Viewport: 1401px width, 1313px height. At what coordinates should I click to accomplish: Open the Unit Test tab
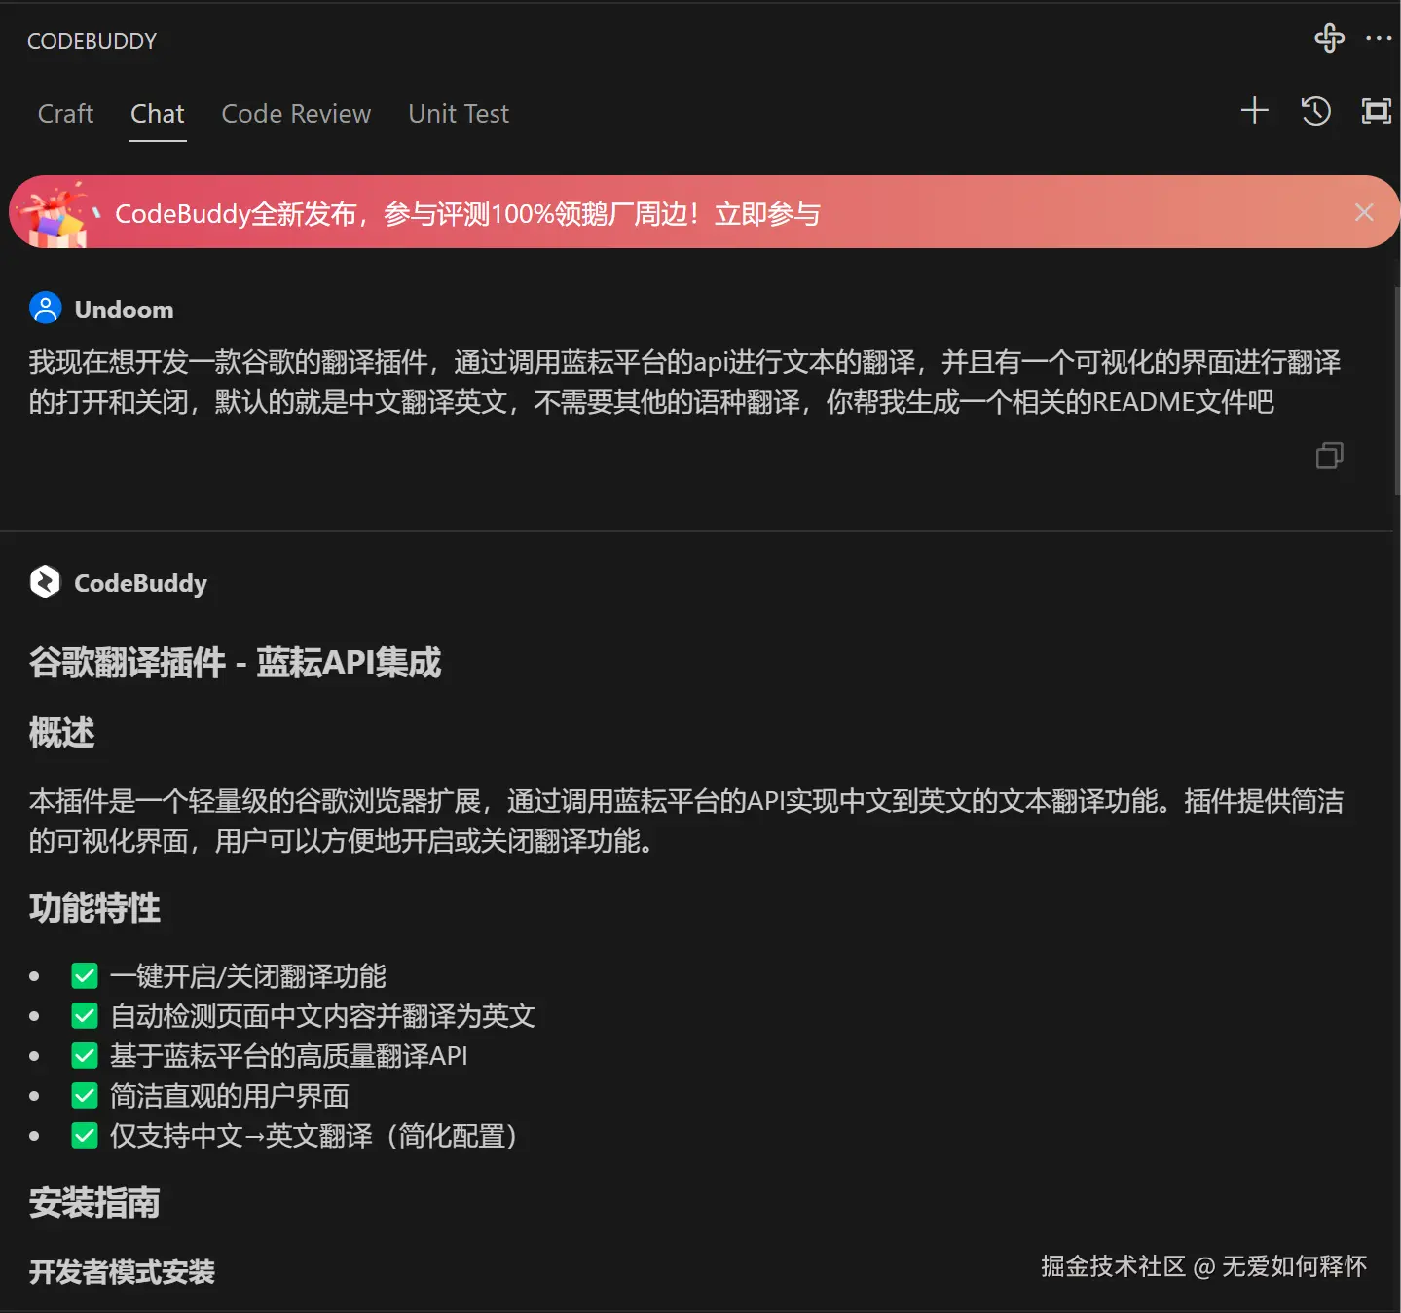(x=459, y=114)
